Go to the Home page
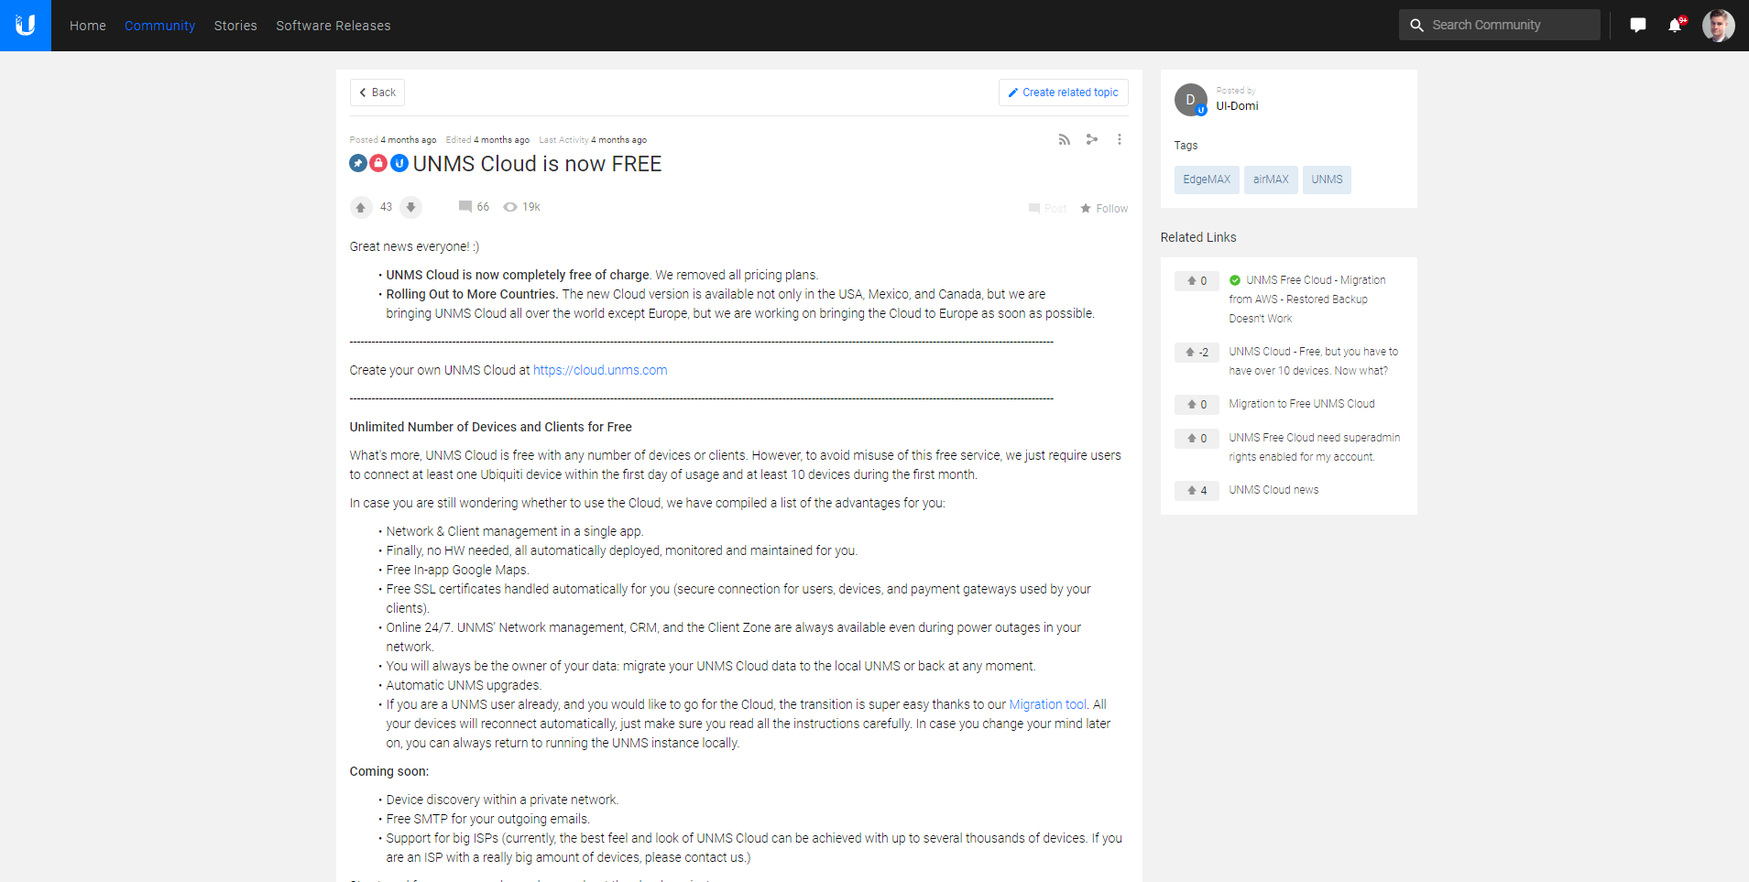 (88, 26)
